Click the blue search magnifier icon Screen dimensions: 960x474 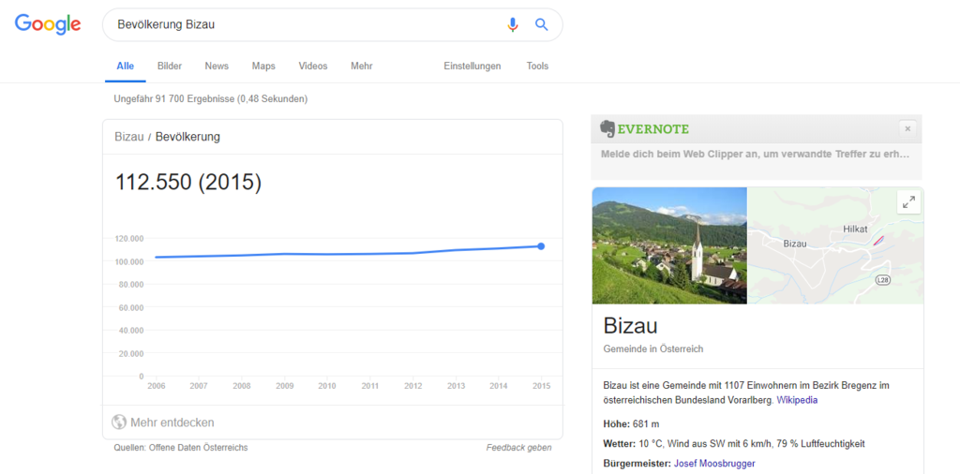tap(542, 25)
